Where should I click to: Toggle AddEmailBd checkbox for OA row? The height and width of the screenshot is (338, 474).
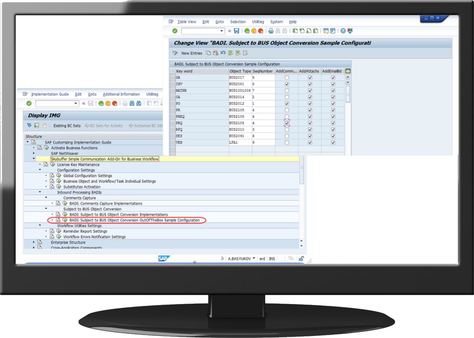[x=333, y=97]
